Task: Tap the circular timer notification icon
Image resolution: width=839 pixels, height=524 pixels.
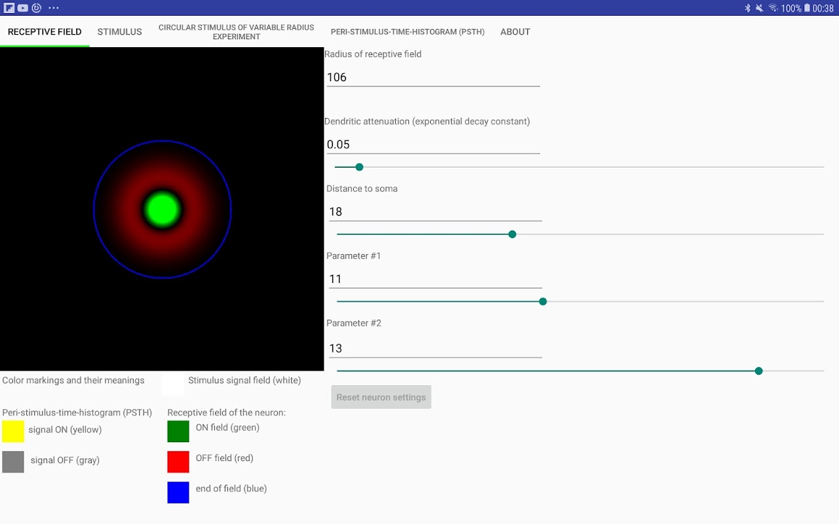Action: [x=37, y=8]
